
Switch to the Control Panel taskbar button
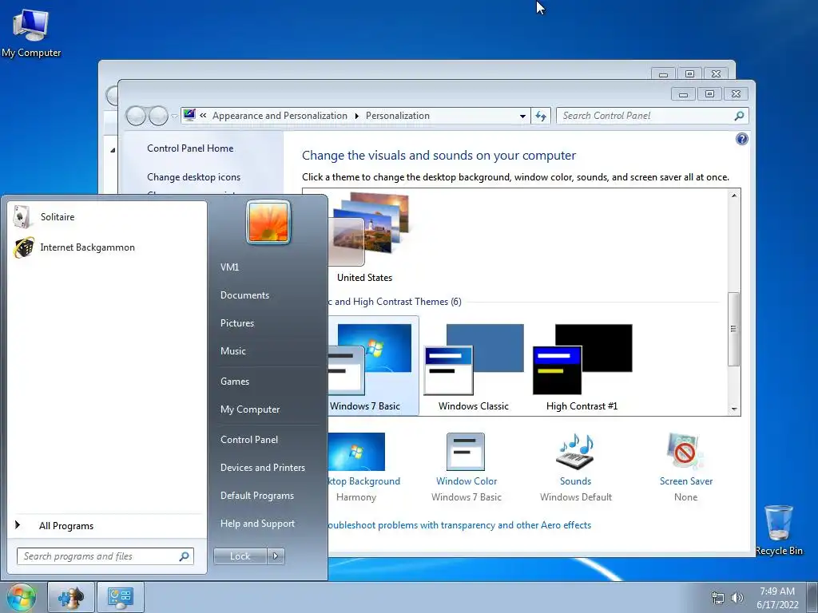121,597
